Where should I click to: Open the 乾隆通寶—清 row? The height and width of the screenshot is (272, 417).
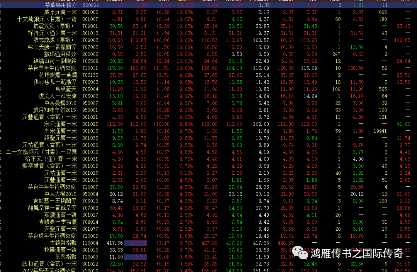coord(61,250)
